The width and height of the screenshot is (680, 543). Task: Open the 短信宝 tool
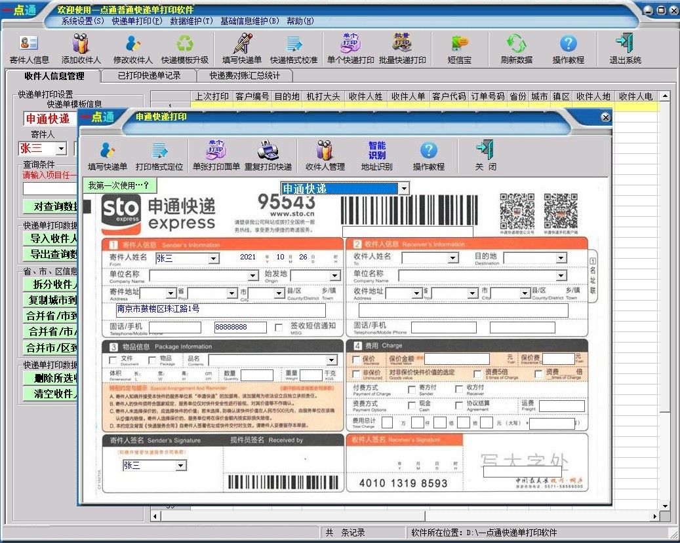pyautogui.click(x=459, y=48)
